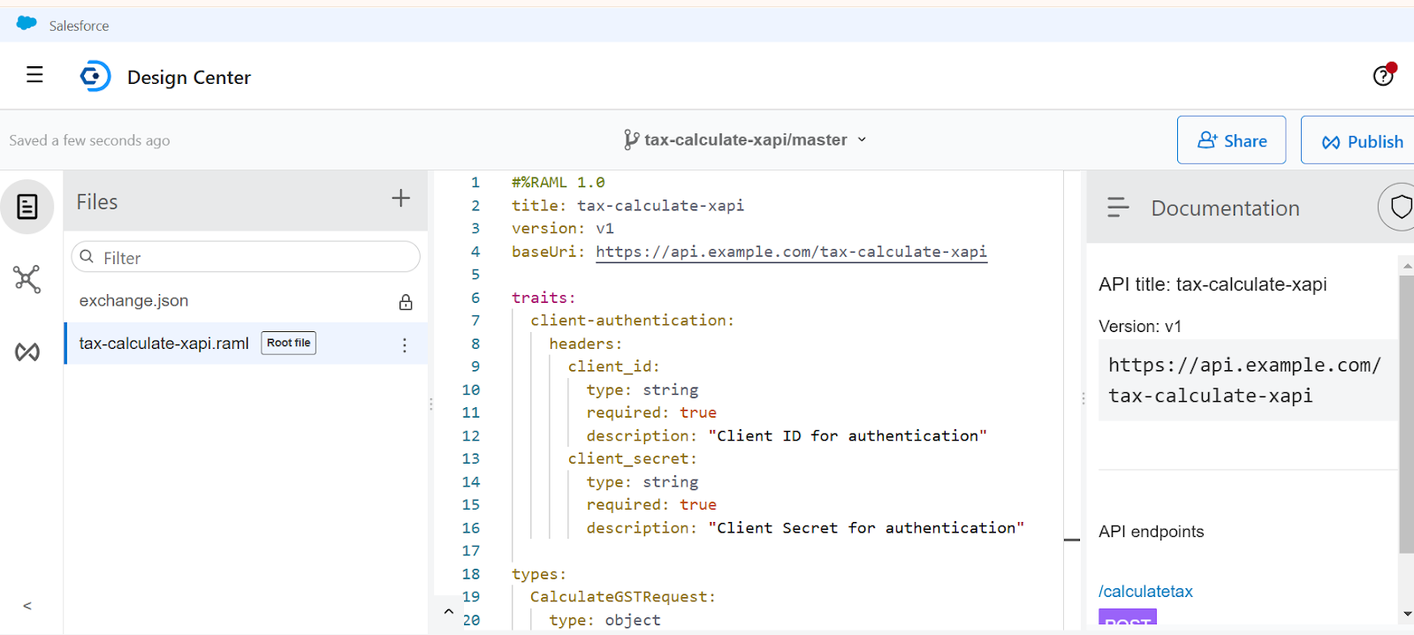Open the help question mark icon
The width and height of the screenshot is (1414, 635).
tap(1383, 76)
